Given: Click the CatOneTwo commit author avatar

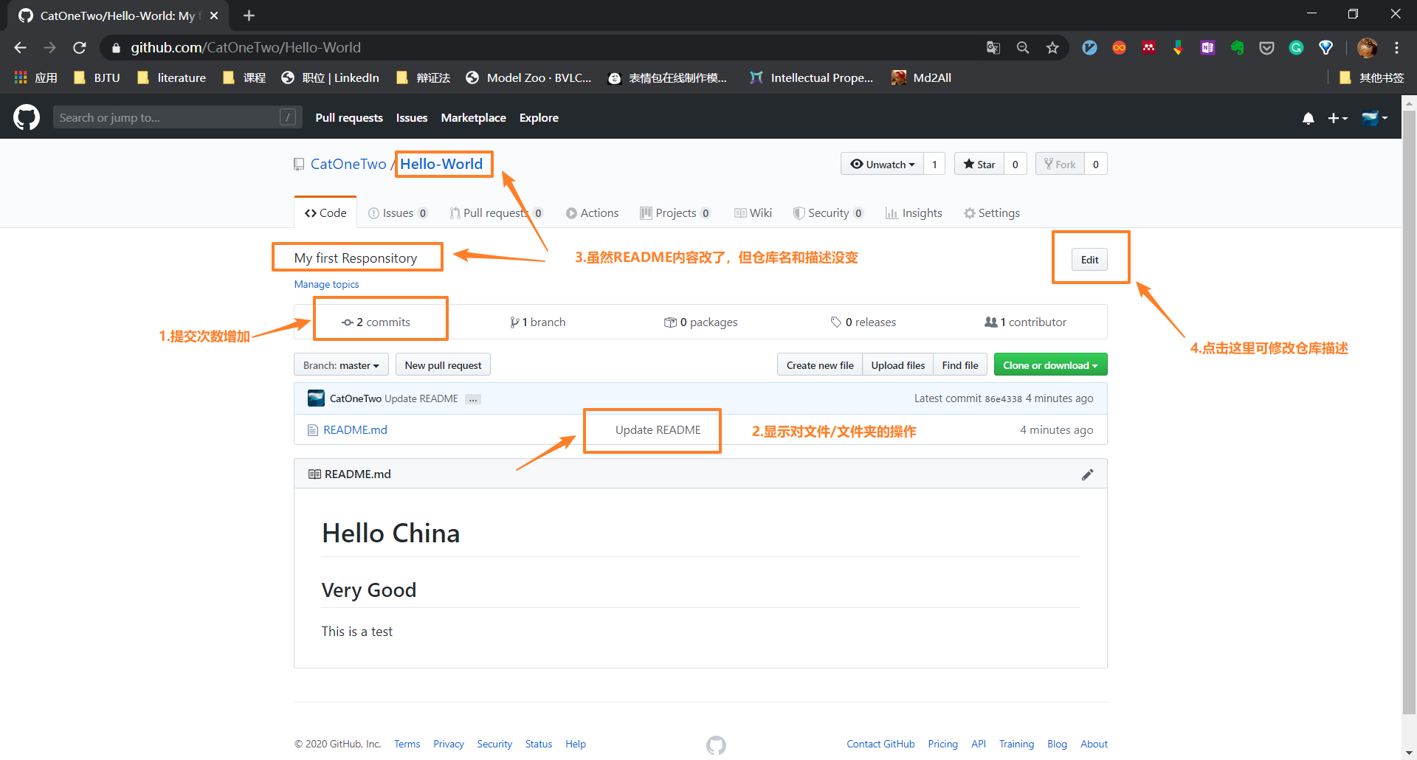Looking at the screenshot, I should (316, 398).
